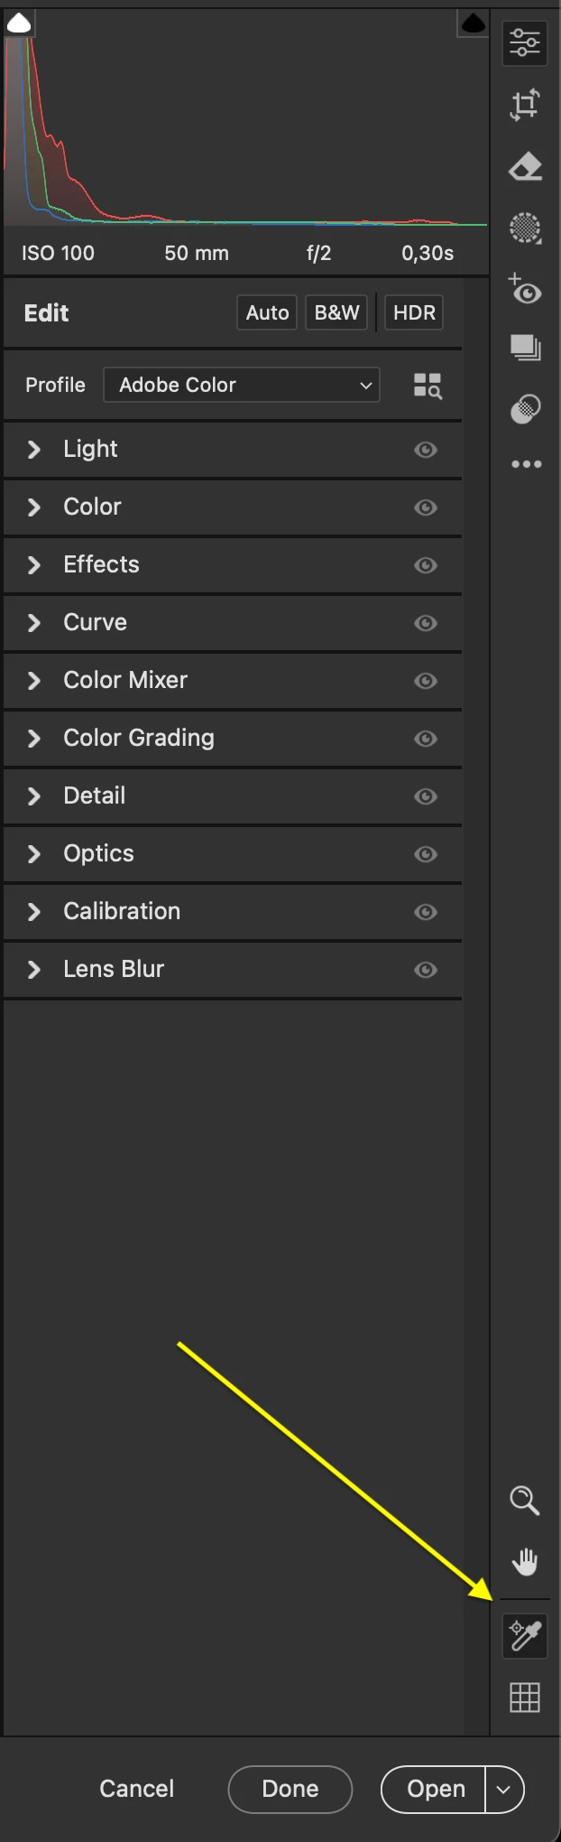Select the Red Eye removal tool
This screenshot has height=1842, width=561.
coord(525,290)
